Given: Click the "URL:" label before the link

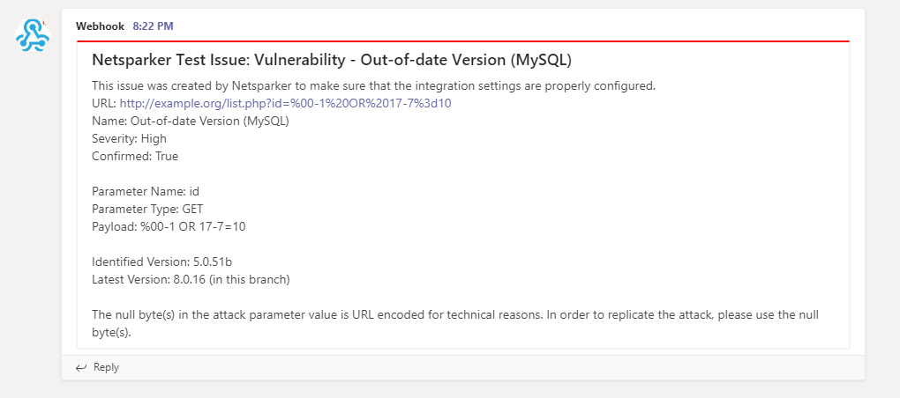Looking at the screenshot, I should 104,103.
